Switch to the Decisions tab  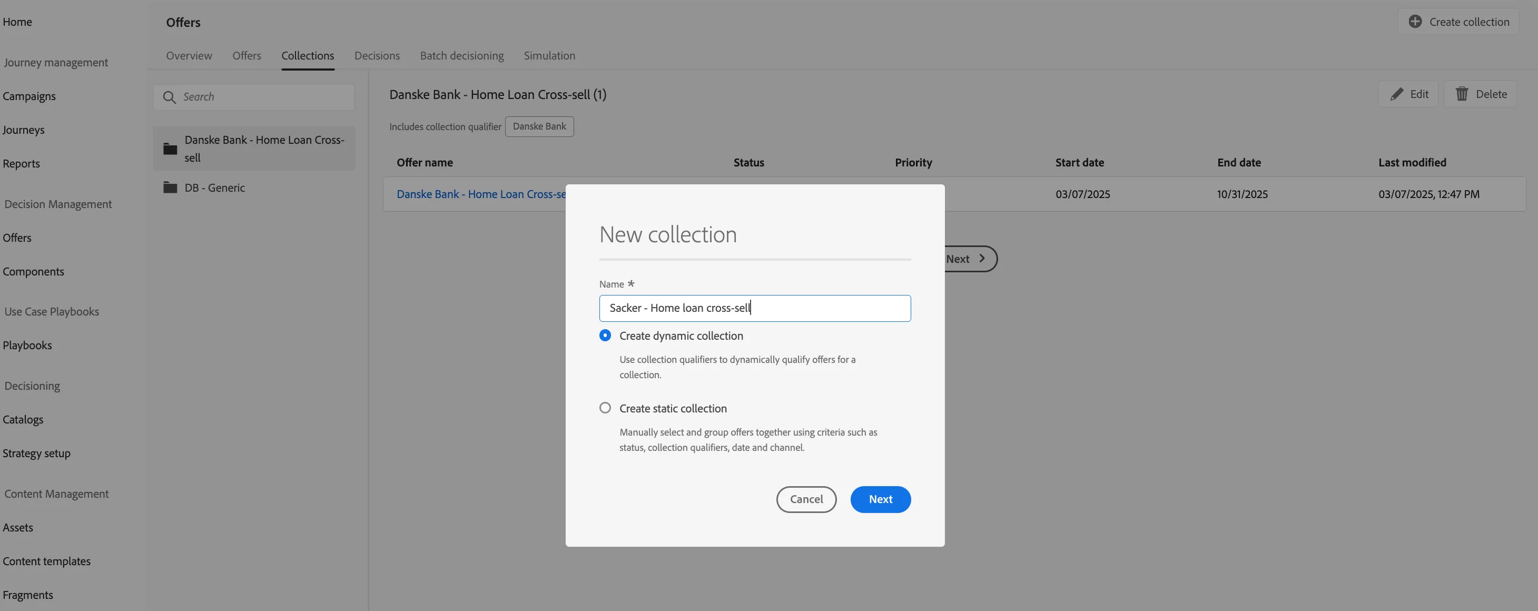point(377,55)
